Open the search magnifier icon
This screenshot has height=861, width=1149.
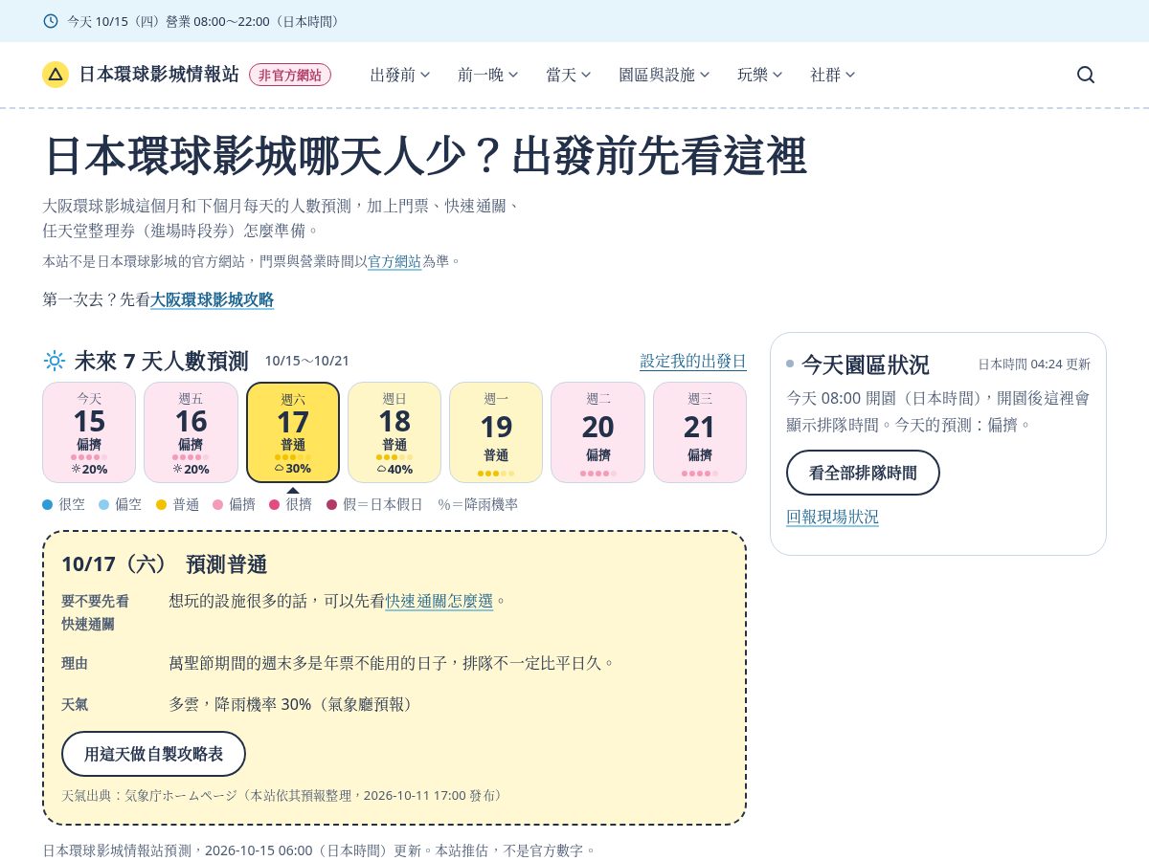pos(1086,75)
